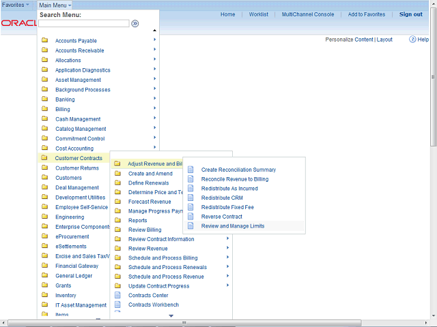This screenshot has width=437, height=327.
Task: Click the search menu go arrow button
Action: click(135, 24)
